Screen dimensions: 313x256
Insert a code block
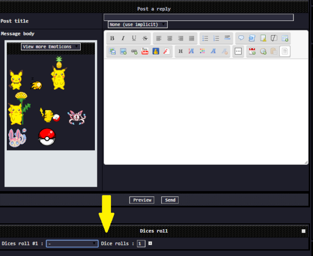(252, 38)
